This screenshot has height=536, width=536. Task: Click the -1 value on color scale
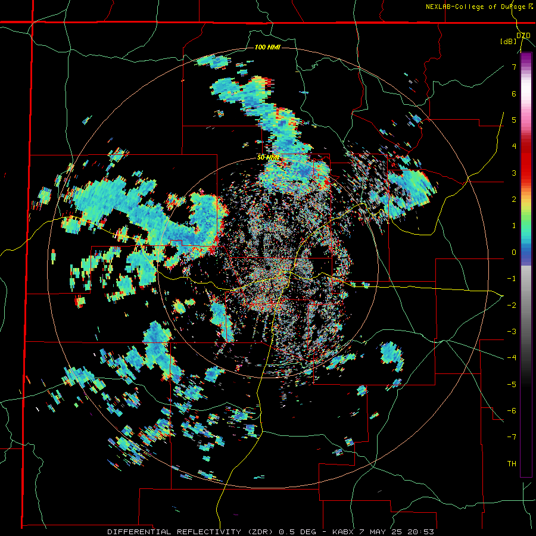tap(512, 279)
